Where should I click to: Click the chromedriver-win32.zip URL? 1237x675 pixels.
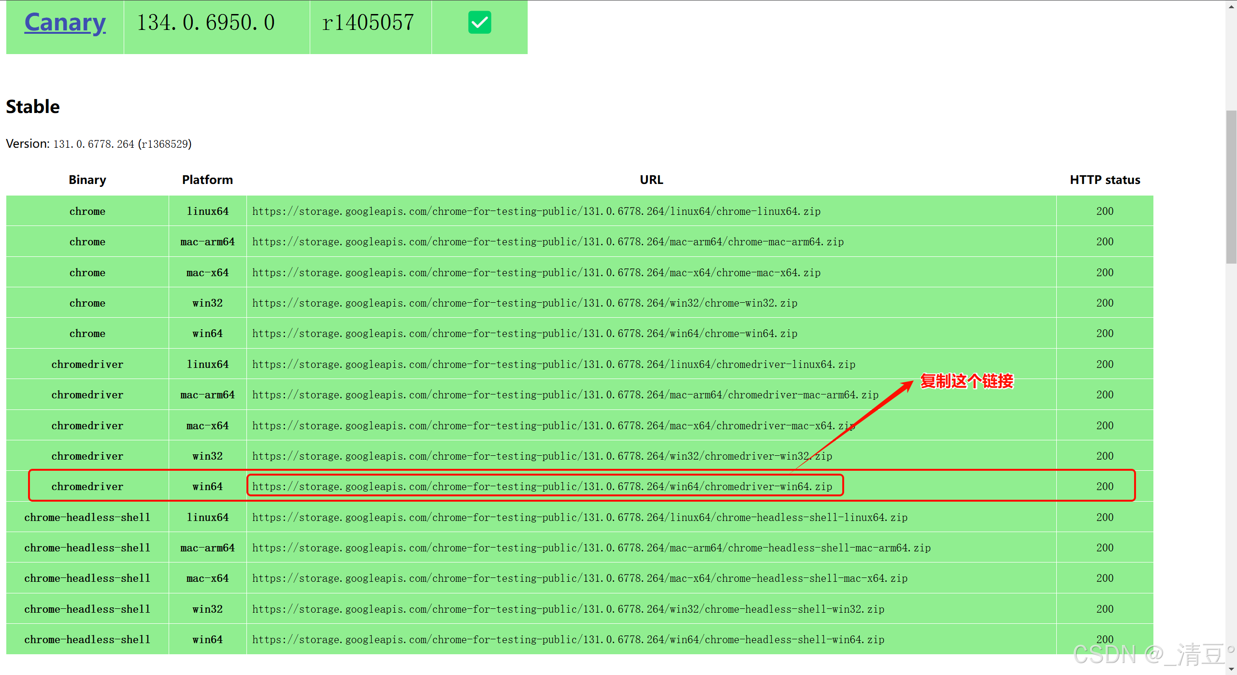(x=542, y=456)
